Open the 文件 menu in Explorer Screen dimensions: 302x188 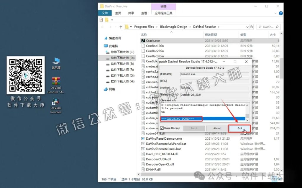(x=105, y=13)
